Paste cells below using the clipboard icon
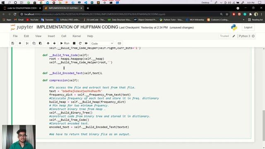265x149 pixels. click(41, 43)
